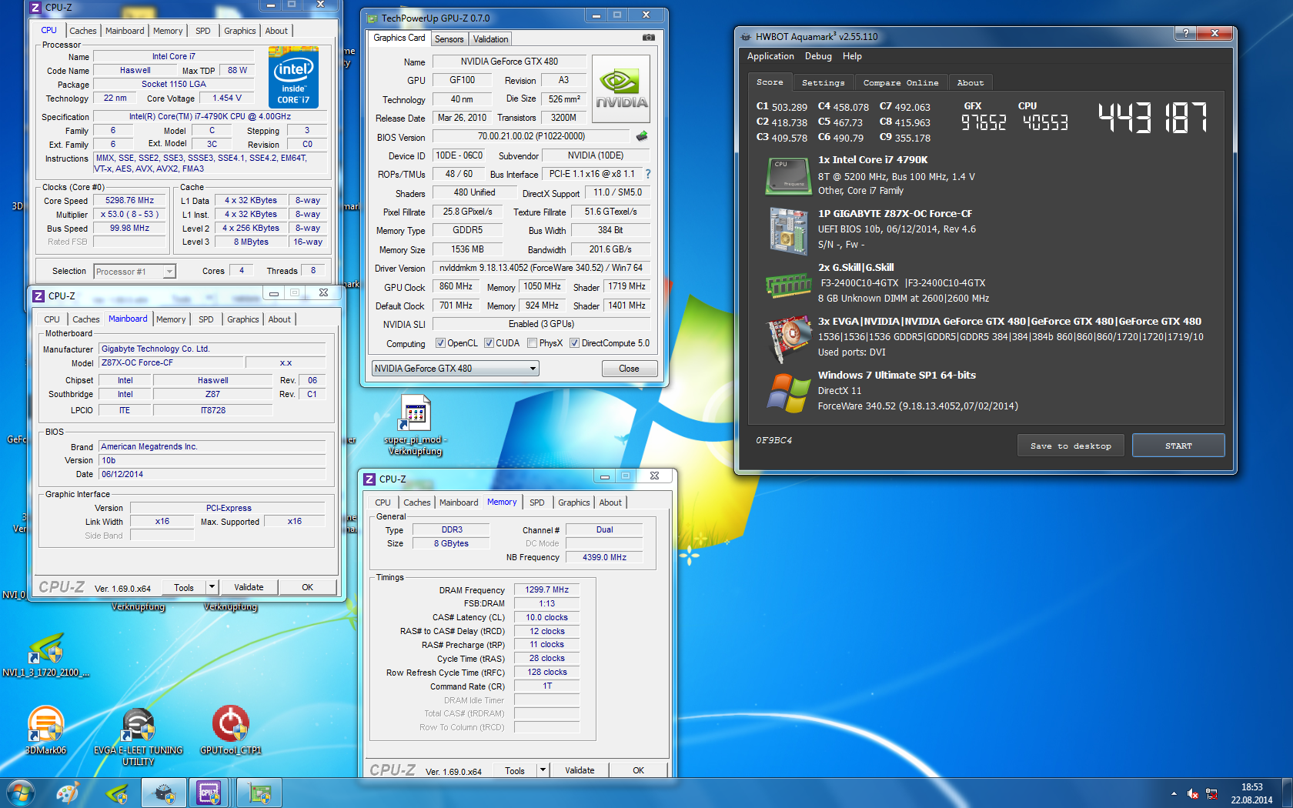Click Save to desktop in Aquamark
The image size is (1293, 808).
1071,446
